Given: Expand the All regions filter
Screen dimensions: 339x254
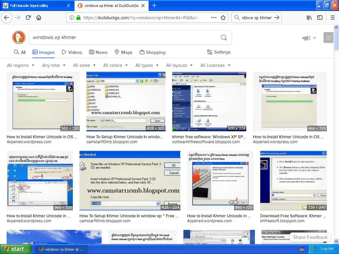Looking at the screenshot, I should coord(21,65).
